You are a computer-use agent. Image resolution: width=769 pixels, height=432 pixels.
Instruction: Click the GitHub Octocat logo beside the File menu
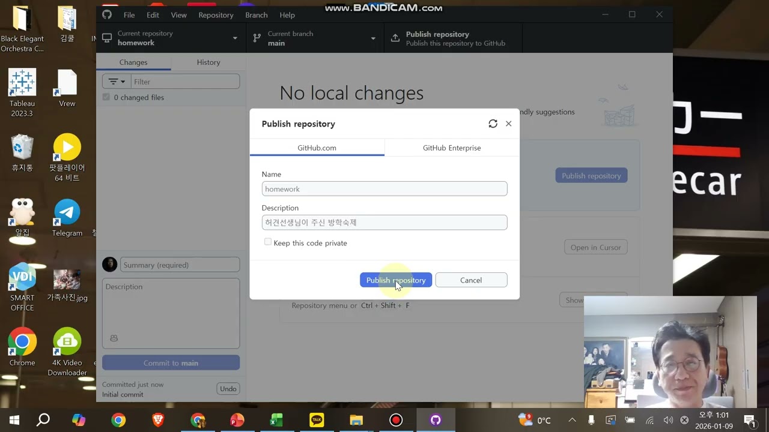pyautogui.click(x=107, y=14)
